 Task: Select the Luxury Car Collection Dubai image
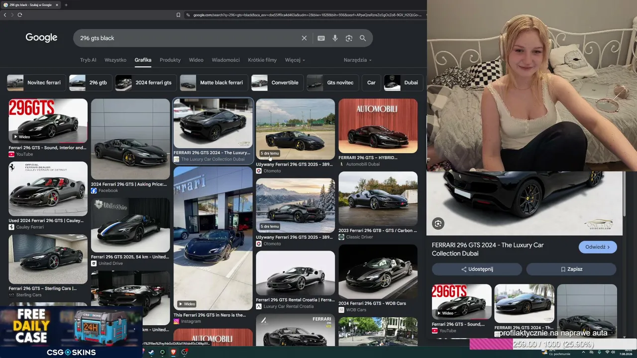(213, 123)
